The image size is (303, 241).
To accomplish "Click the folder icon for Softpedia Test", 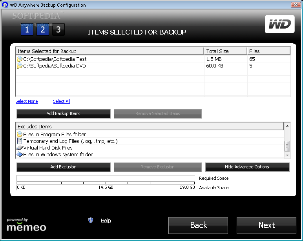I will (x=20, y=59).
